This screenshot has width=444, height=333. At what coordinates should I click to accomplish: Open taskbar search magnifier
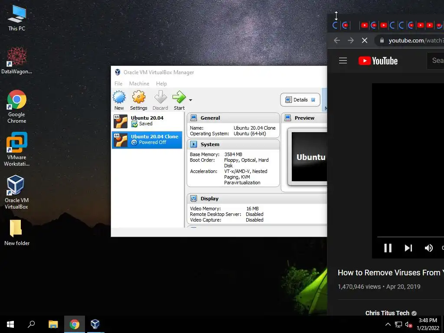(x=31, y=324)
